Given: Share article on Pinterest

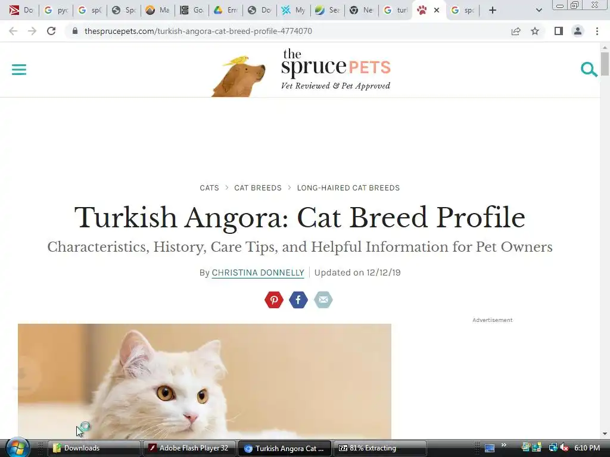Looking at the screenshot, I should point(274,300).
